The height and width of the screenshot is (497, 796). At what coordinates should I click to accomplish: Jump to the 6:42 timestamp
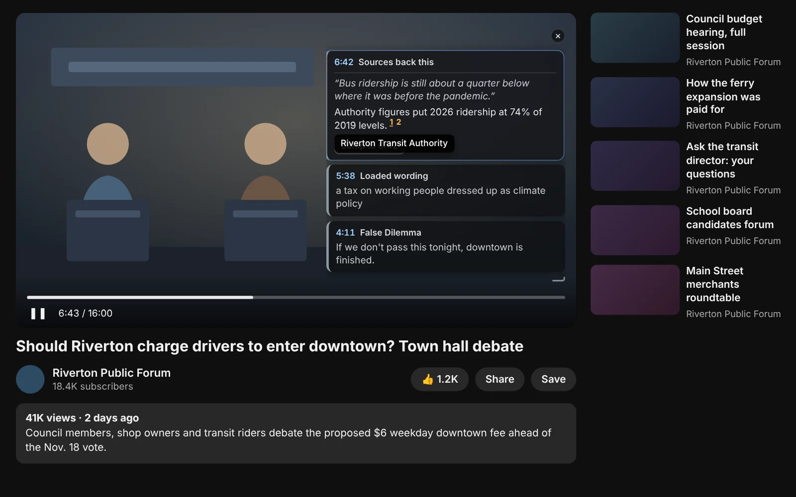(x=344, y=62)
